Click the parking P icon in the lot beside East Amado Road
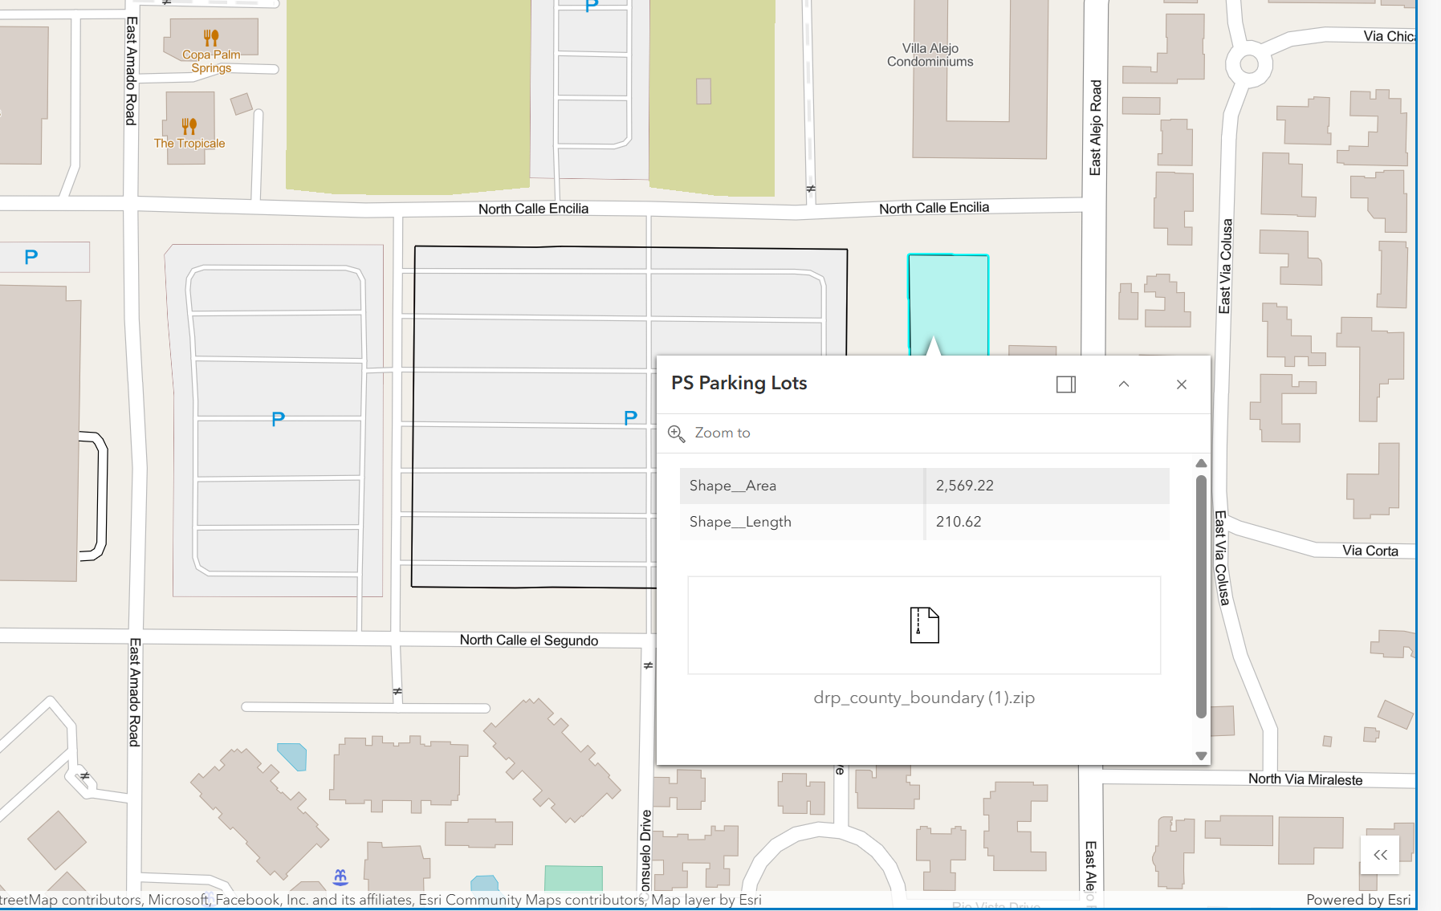 tap(278, 418)
